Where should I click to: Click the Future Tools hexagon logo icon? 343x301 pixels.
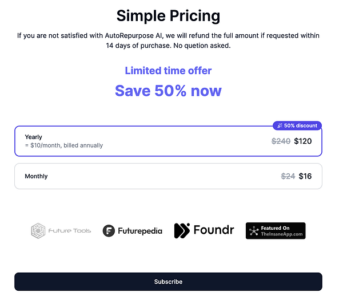38,231
